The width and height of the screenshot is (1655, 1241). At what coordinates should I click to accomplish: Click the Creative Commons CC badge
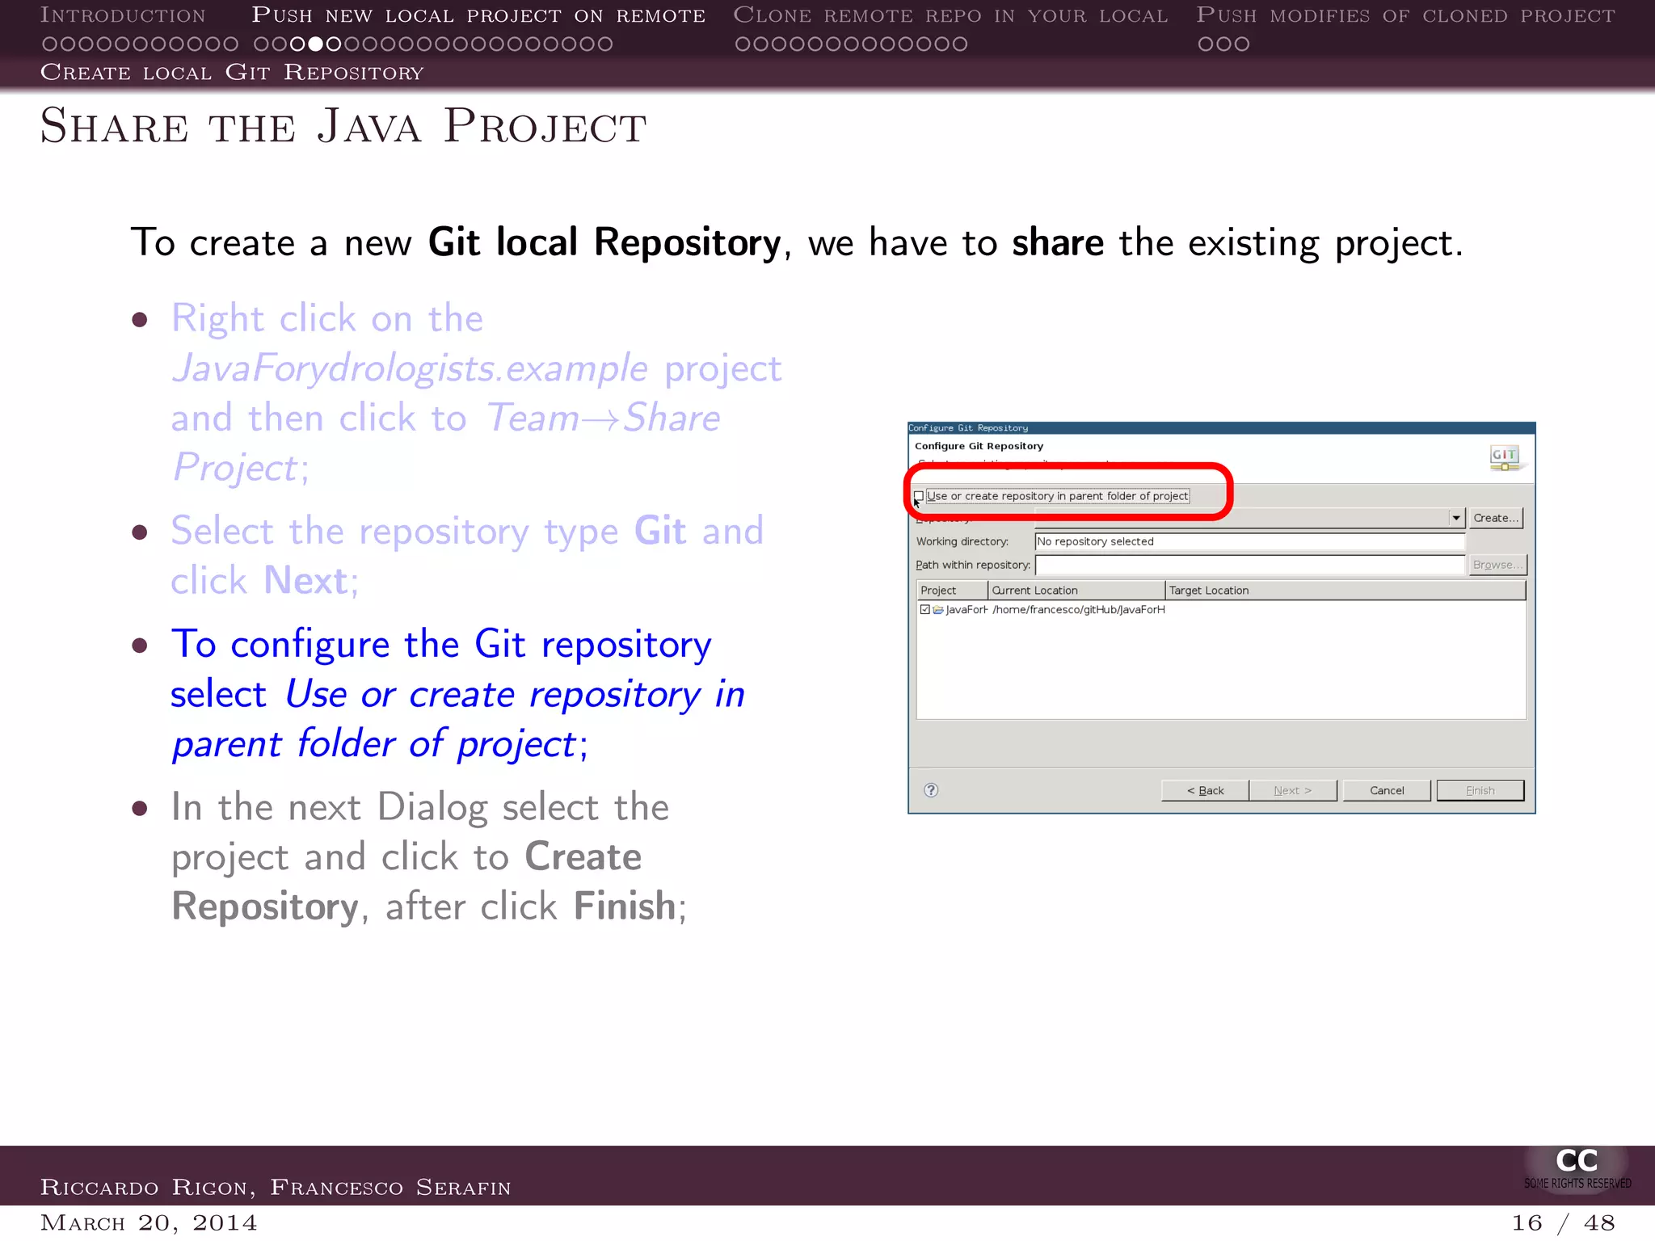pos(1577,1168)
